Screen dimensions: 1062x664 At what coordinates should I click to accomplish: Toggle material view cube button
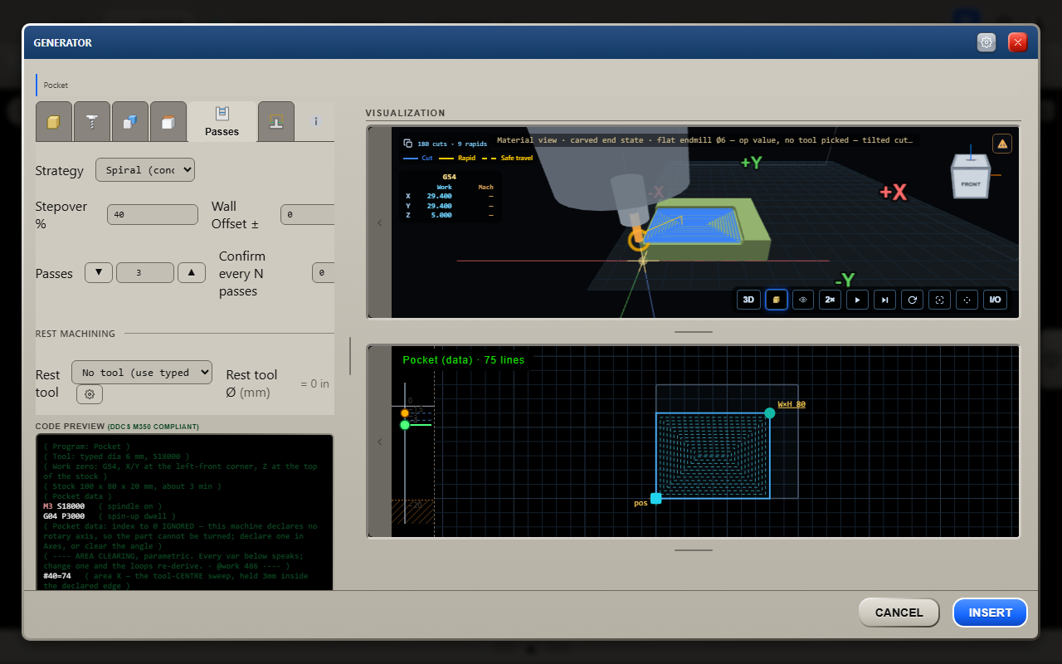coord(776,300)
